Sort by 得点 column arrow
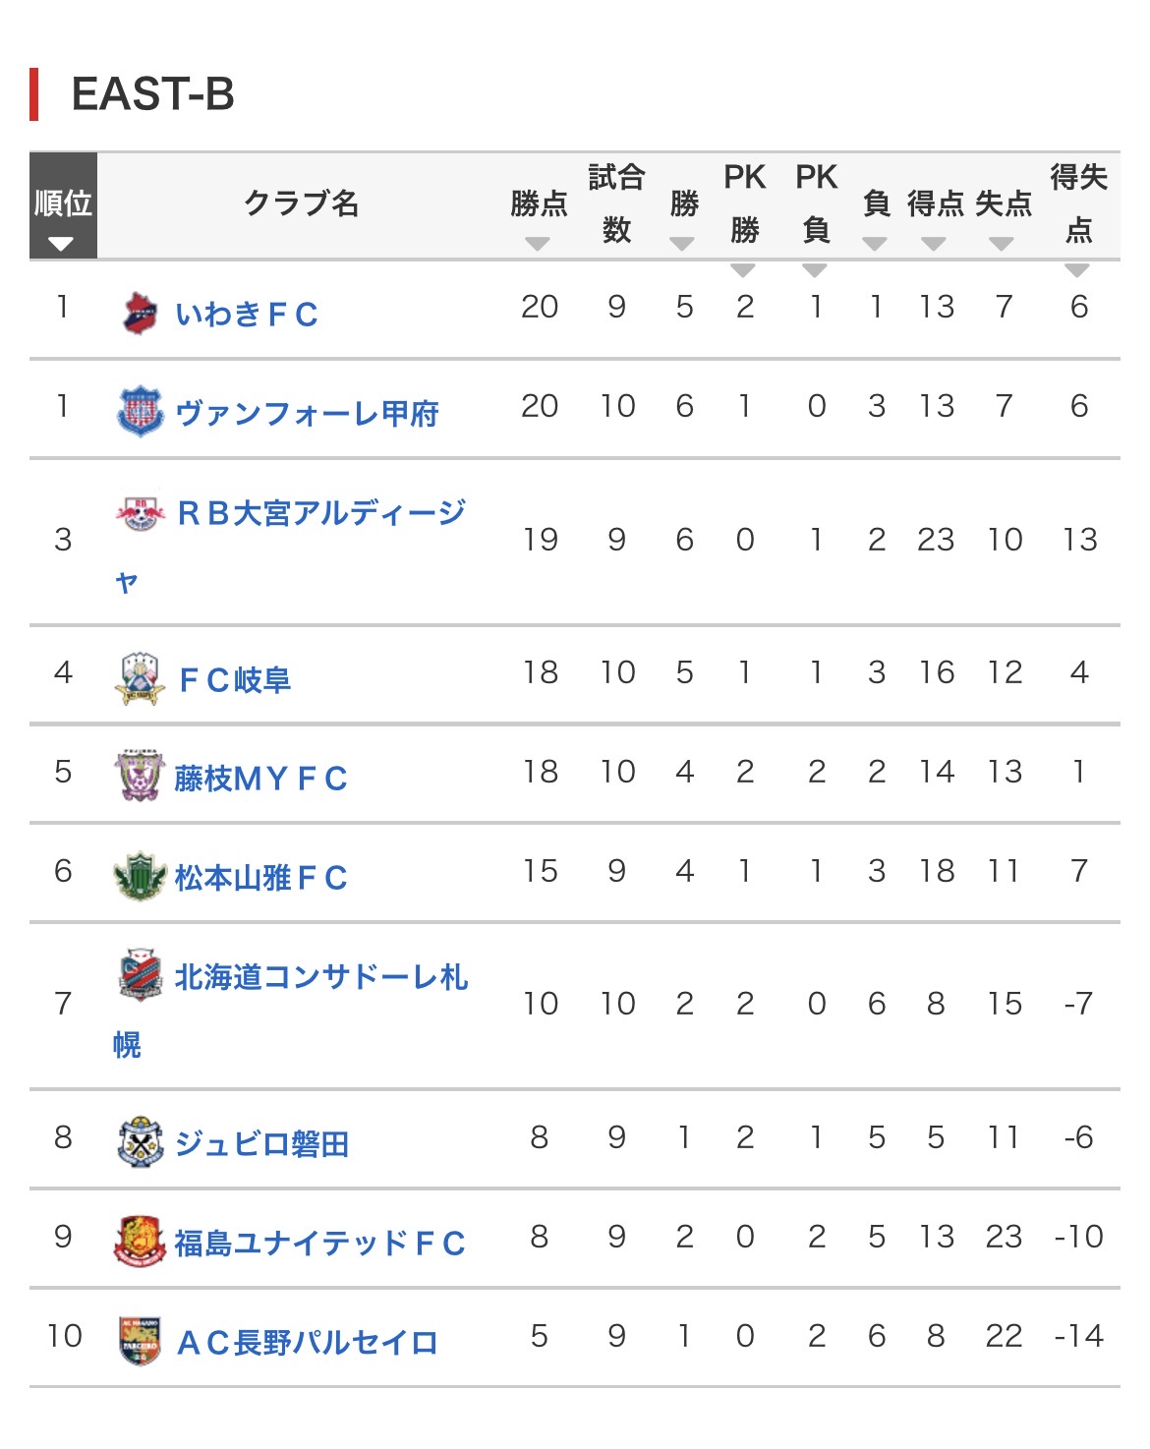Screen dimensions: 1150x1449 click(934, 243)
